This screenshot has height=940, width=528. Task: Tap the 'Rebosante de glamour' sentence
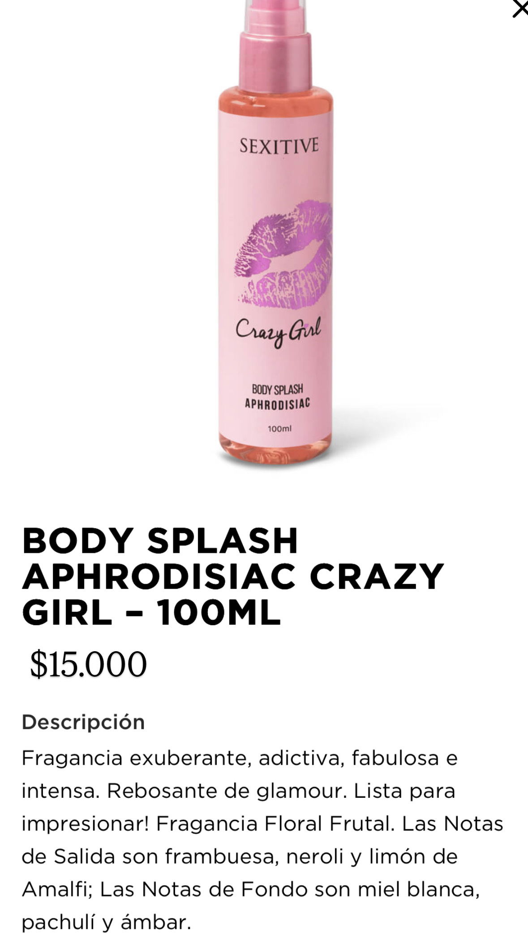click(227, 791)
